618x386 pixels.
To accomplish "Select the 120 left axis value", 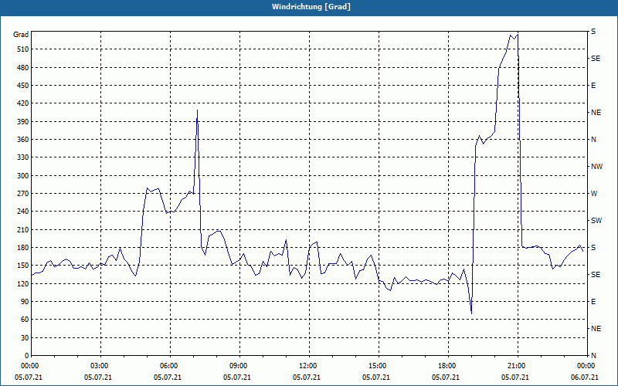I will click(23, 283).
